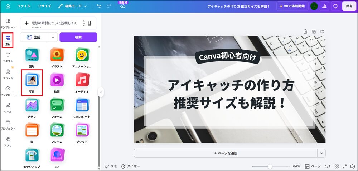Click the 64% zoom percentage
The image size is (358, 171).
(296, 166)
